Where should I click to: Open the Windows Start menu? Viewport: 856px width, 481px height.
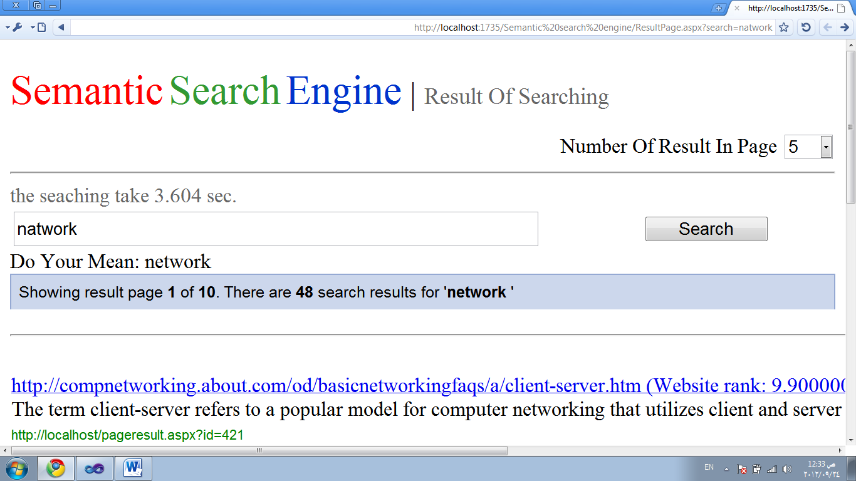(x=18, y=468)
